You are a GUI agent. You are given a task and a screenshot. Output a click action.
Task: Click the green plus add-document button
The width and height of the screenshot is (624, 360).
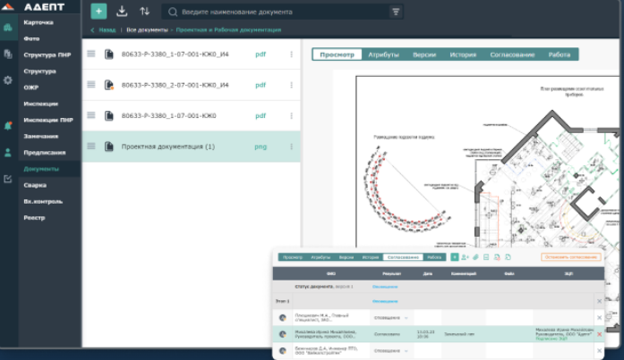(x=98, y=11)
